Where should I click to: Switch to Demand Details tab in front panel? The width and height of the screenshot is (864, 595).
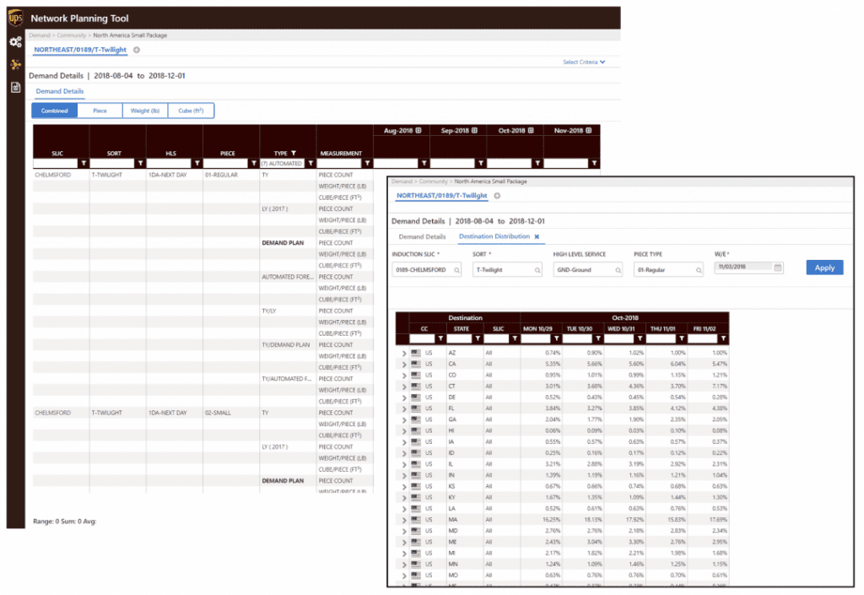(x=422, y=237)
